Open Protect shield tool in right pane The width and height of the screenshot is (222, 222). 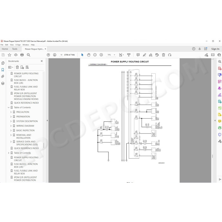[x=219, y=134]
